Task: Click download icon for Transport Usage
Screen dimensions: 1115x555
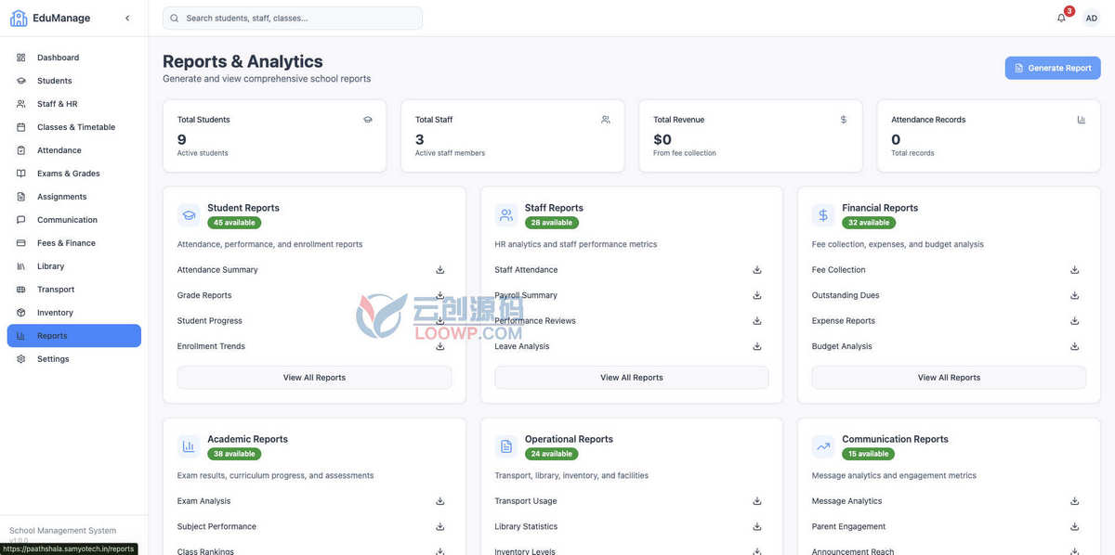Action: point(757,501)
